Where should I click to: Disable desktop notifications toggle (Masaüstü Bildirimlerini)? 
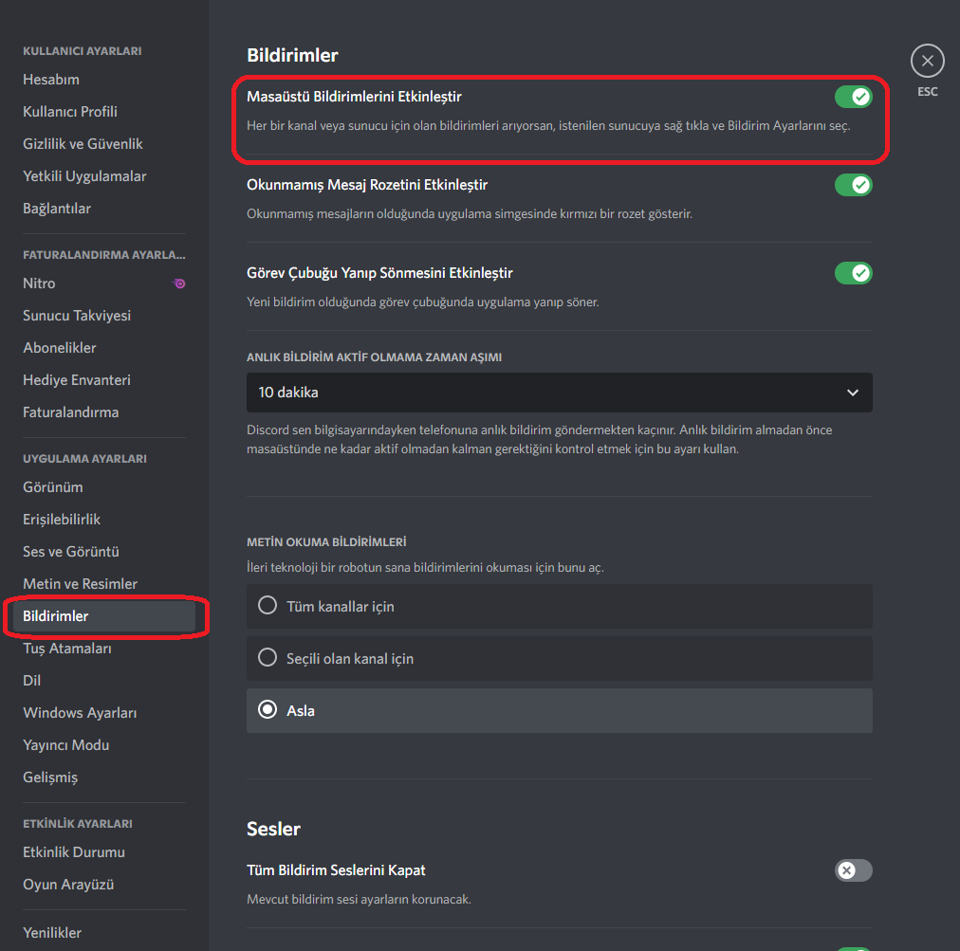point(853,97)
